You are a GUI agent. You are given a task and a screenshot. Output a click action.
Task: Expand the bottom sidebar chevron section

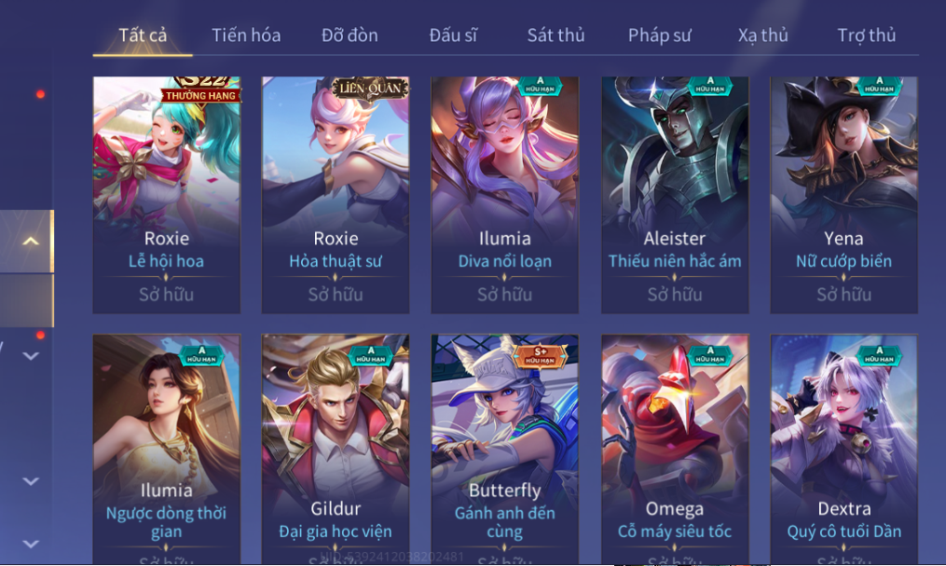click(x=31, y=544)
